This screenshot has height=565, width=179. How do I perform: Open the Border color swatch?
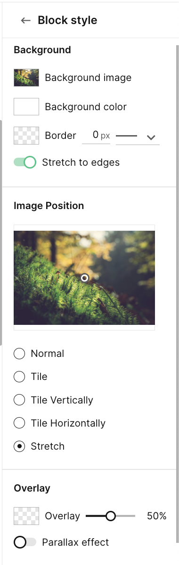26,136
